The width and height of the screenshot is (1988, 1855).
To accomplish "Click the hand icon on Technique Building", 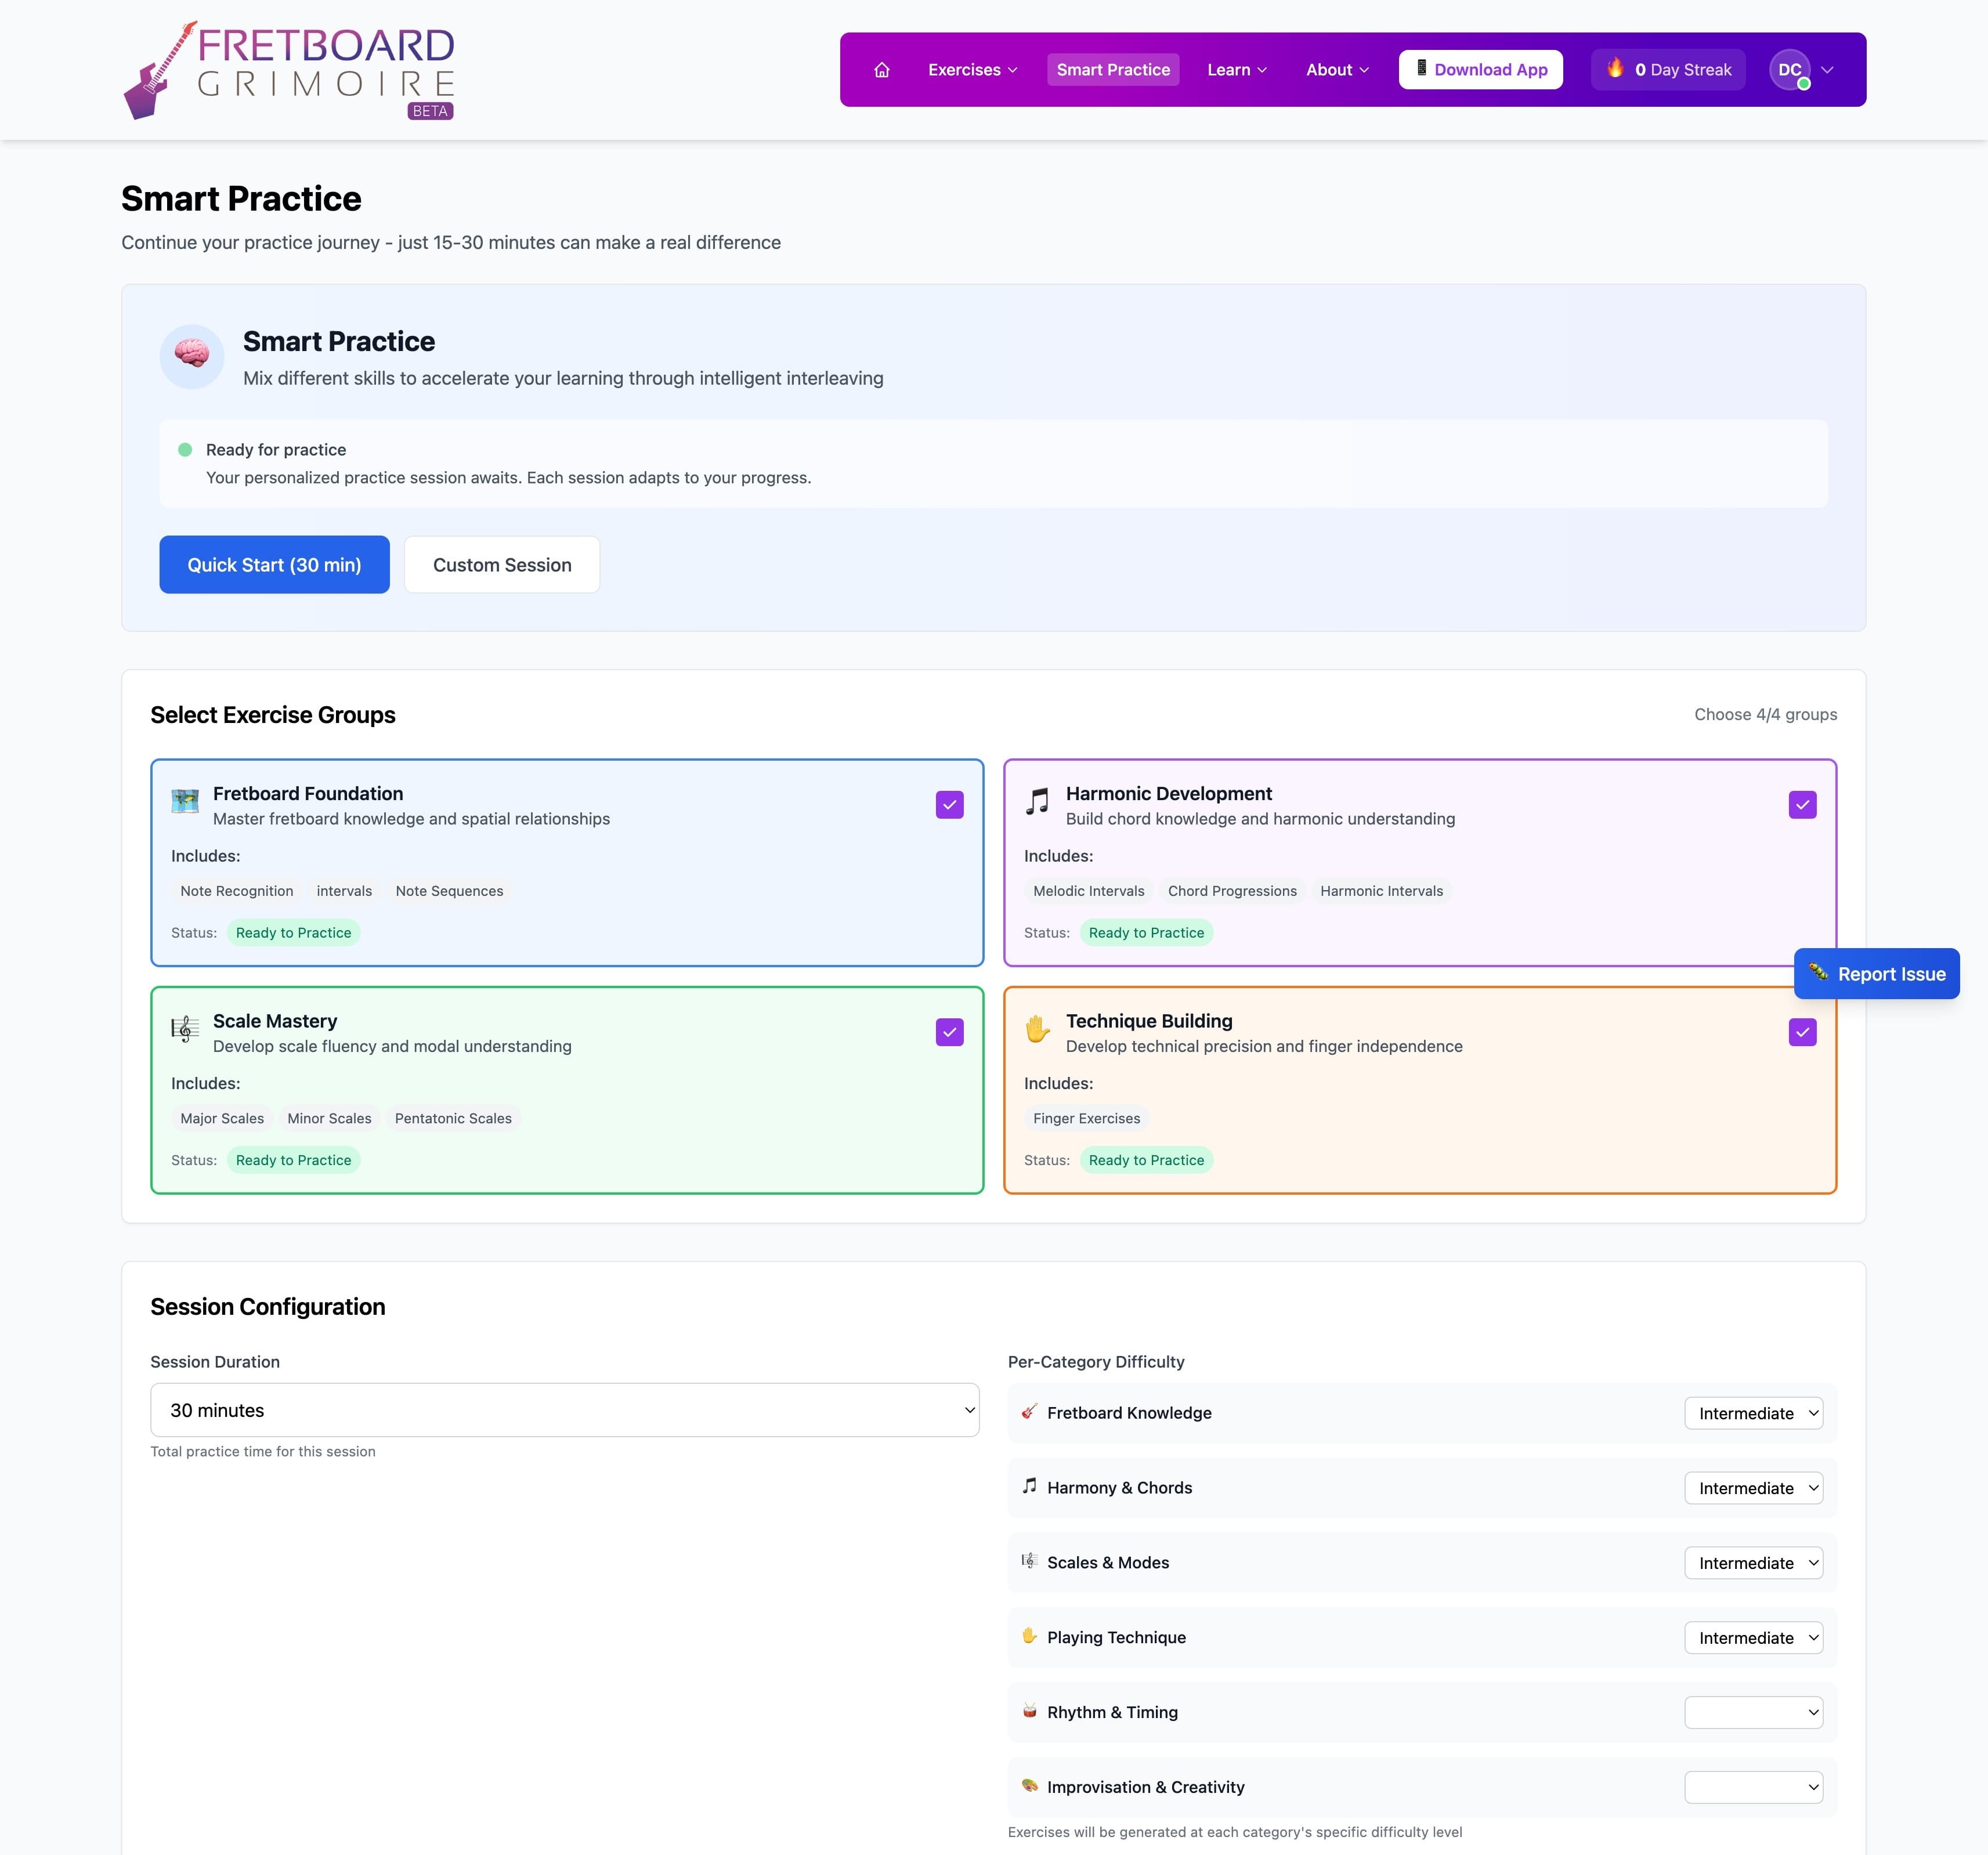I will pyautogui.click(x=1037, y=1028).
